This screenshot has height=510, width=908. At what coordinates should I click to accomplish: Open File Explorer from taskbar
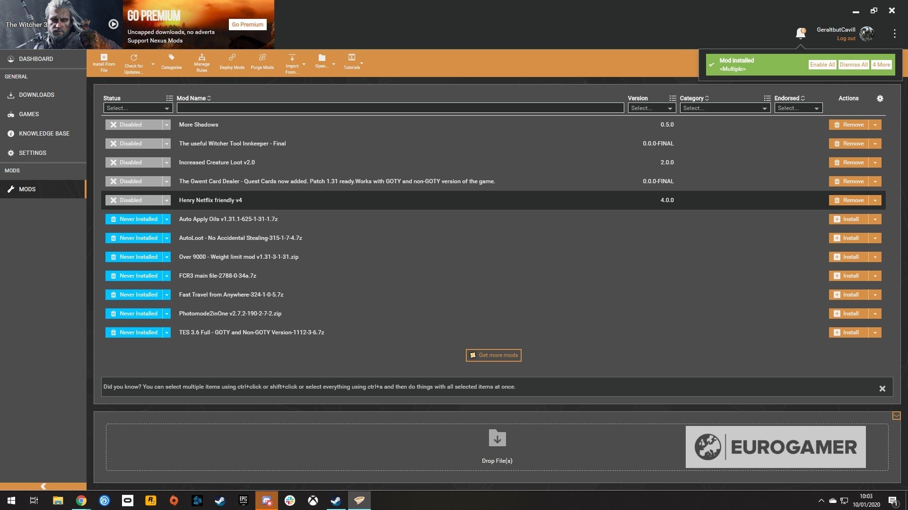pos(58,501)
